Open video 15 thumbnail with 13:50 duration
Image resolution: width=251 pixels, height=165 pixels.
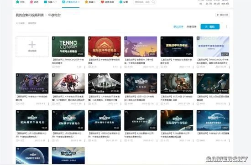pyautogui.click(x=141, y=120)
